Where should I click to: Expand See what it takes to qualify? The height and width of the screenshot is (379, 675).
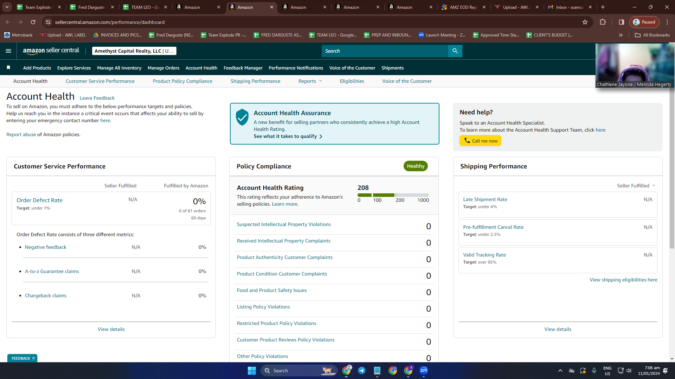[288, 136]
